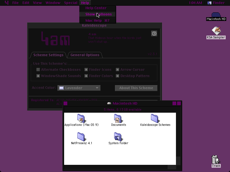Click the help question mark icon in Kaleidoscope
The width and height of the screenshot is (230, 172).
click(154, 34)
